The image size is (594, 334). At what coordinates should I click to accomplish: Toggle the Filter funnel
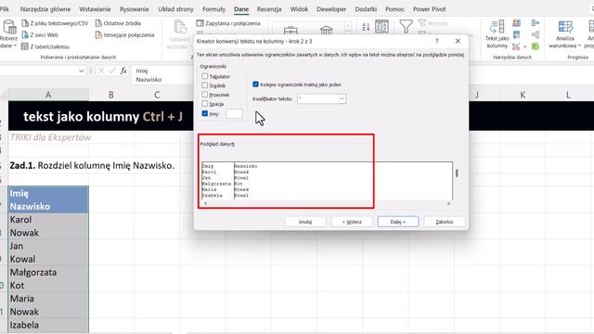pos(406,27)
